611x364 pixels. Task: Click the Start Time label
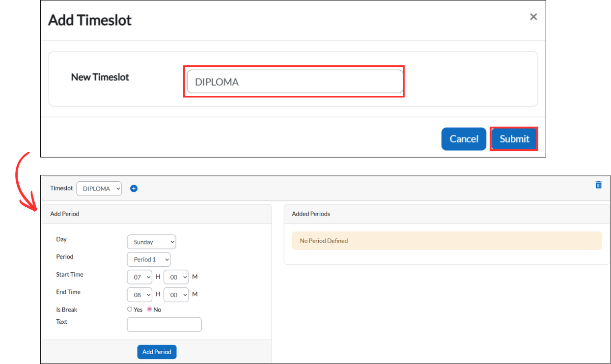(x=70, y=274)
